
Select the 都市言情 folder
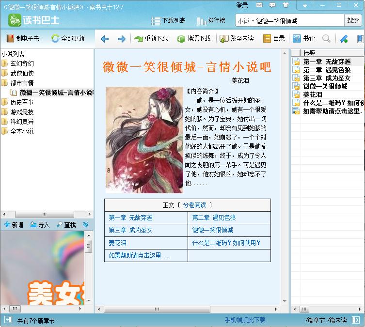tap(17, 83)
